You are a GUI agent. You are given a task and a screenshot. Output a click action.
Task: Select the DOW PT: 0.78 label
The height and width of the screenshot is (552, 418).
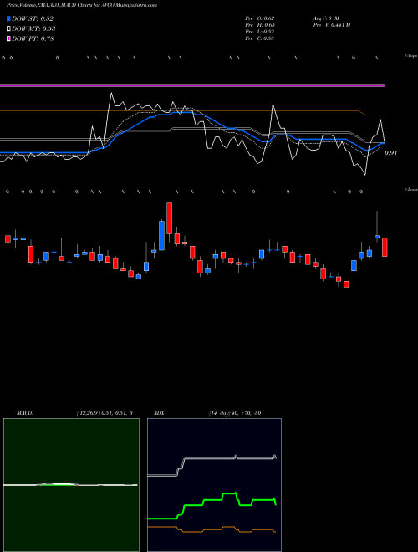point(33,38)
